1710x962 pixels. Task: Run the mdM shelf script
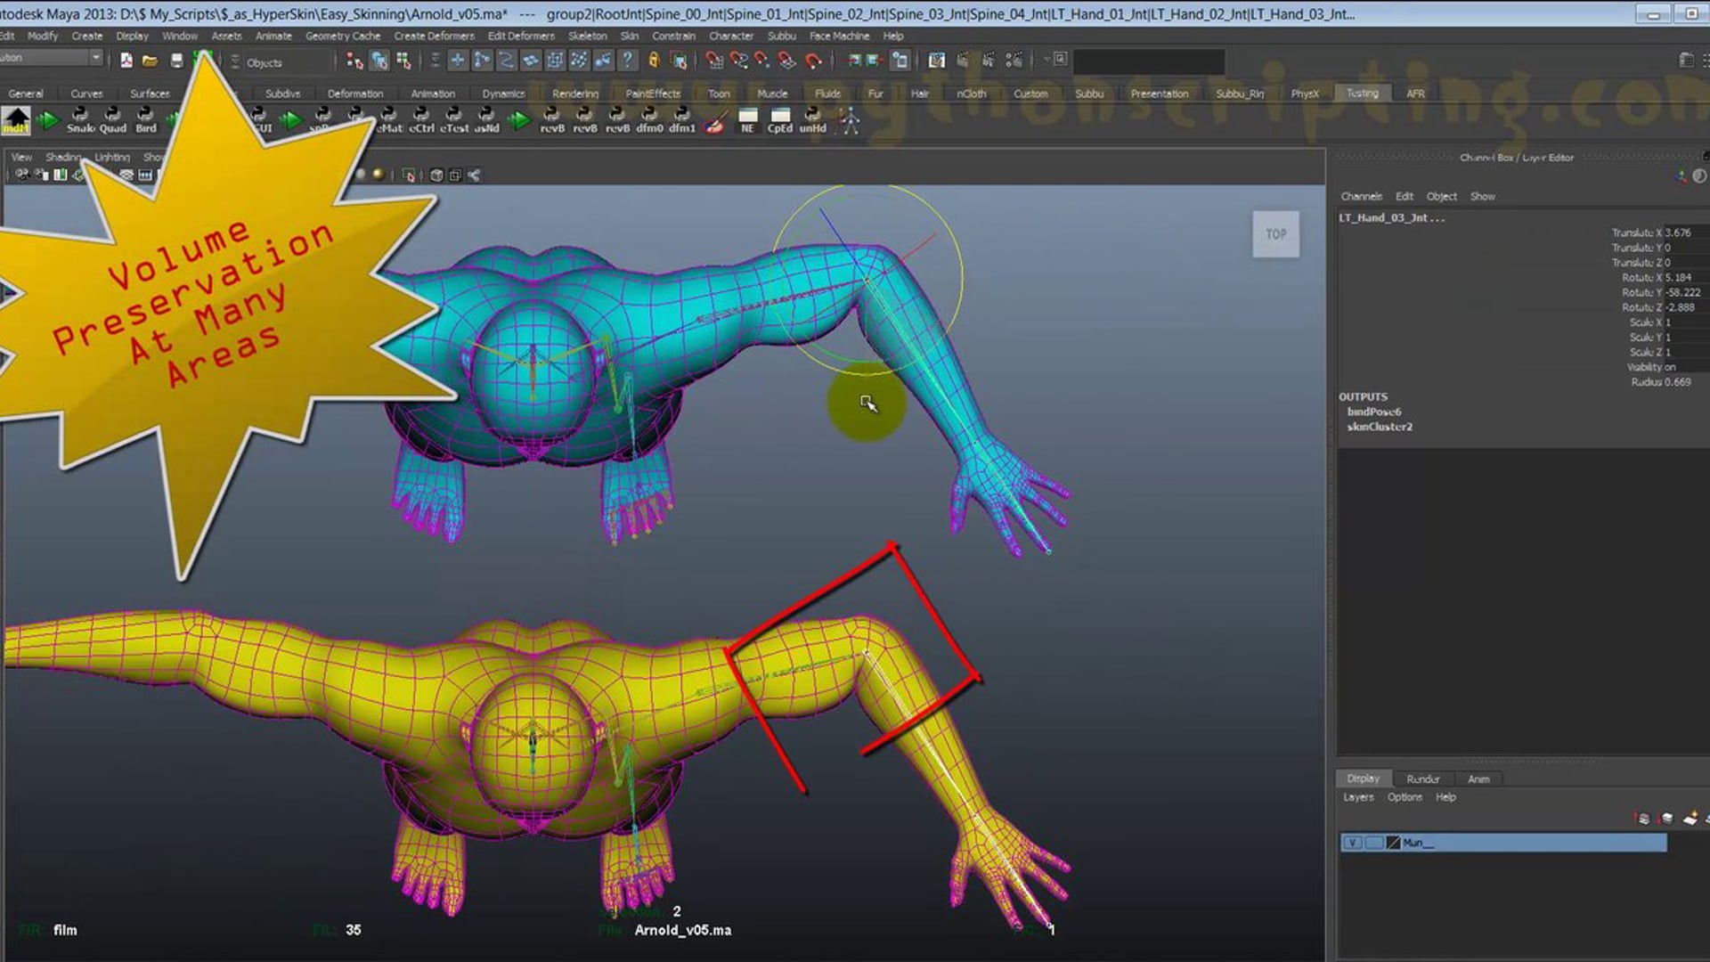click(x=16, y=119)
